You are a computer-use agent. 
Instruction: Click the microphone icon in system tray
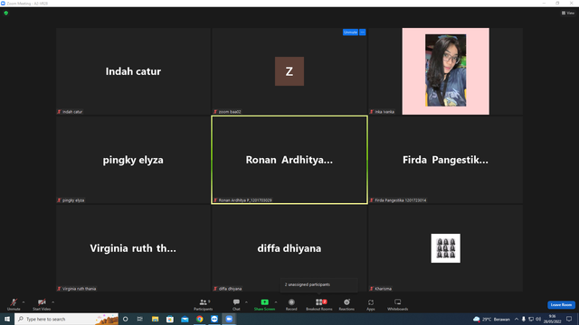click(524, 319)
